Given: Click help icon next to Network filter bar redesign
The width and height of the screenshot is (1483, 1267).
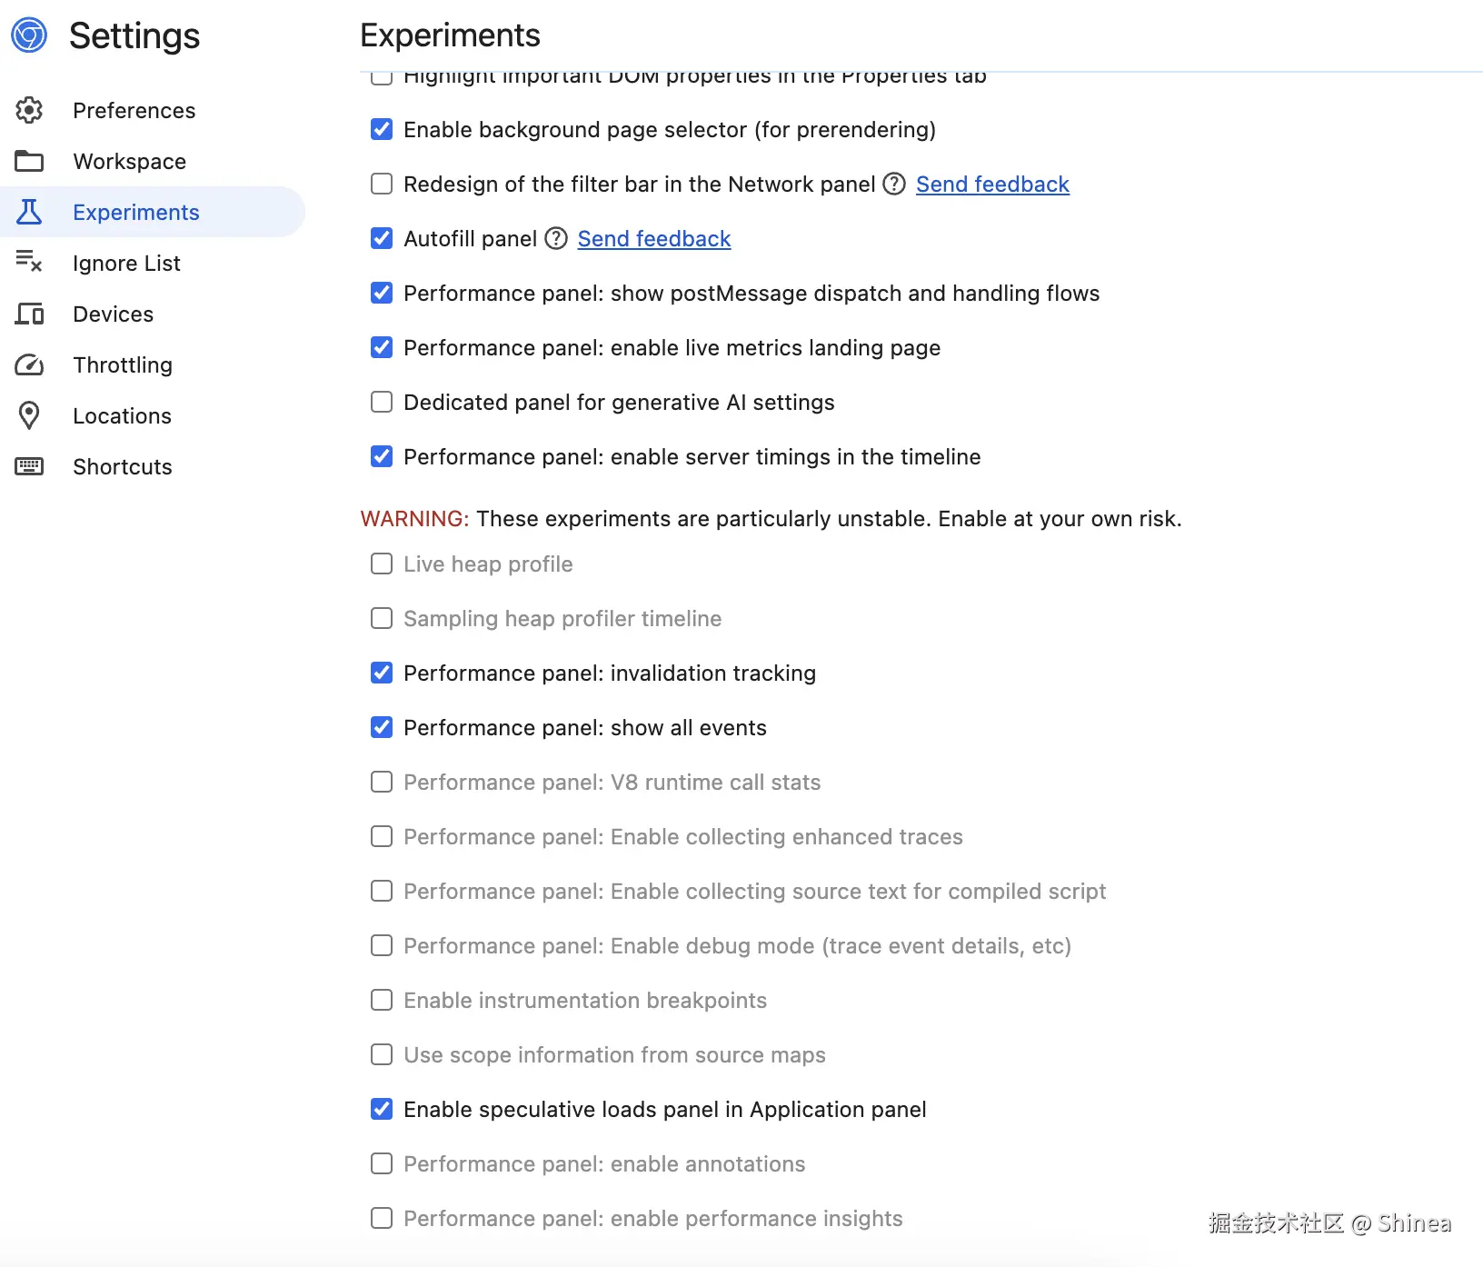Looking at the screenshot, I should click(x=894, y=184).
